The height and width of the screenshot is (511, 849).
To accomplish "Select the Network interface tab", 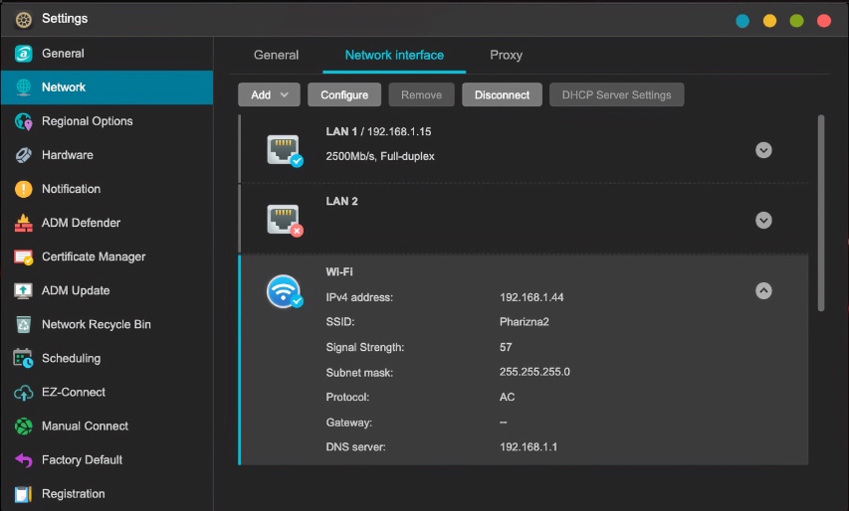I will [x=394, y=55].
